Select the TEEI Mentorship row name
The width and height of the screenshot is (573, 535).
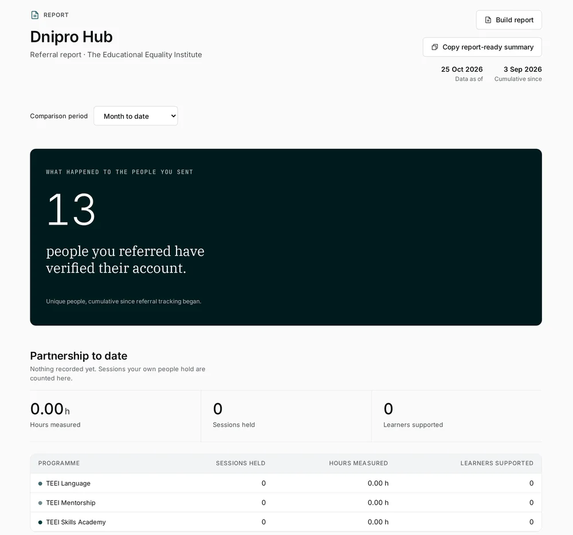click(x=70, y=503)
